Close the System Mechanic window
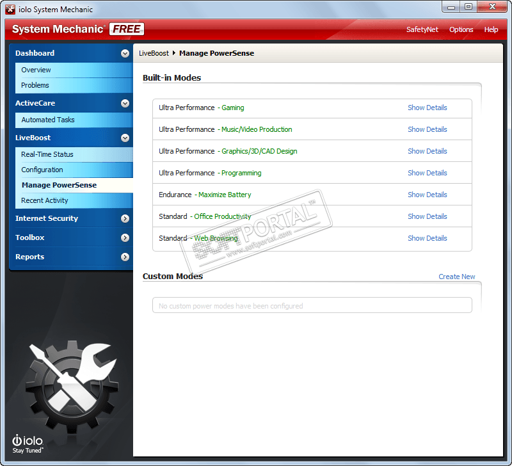The width and height of the screenshot is (512, 466). 492,7
